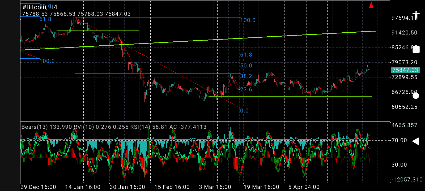
Task: Select the Fibonacci 0.0 level label
Action: pos(244,111)
